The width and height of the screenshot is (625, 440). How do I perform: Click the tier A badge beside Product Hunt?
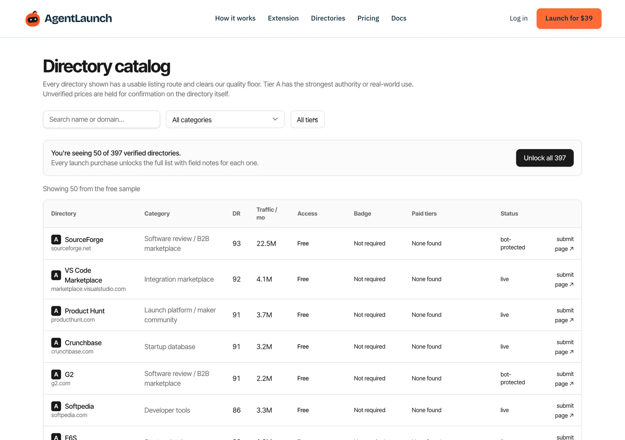pyautogui.click(x=56, y=311)
